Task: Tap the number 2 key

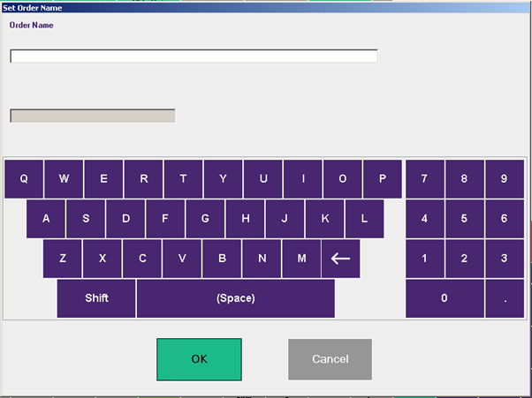Action: coord(465,259)
